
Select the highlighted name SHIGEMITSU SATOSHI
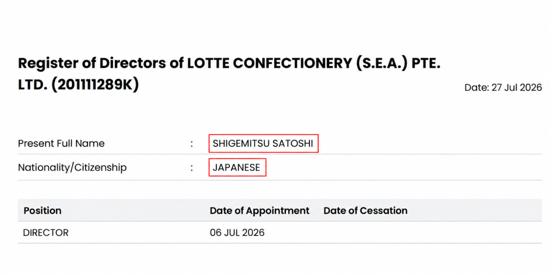(x=263, y=143)
